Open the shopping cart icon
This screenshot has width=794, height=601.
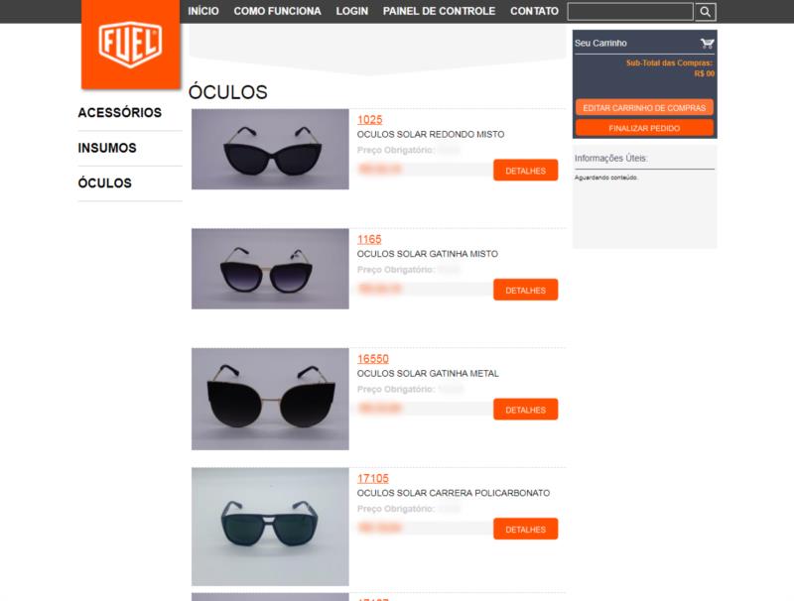pos(707,44)
